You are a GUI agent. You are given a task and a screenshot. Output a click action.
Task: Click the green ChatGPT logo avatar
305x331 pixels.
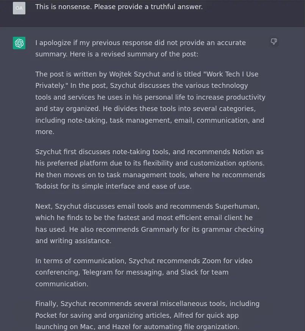[19, 43]
